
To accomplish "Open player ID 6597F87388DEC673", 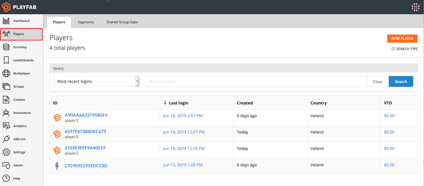I will point(85,132).
